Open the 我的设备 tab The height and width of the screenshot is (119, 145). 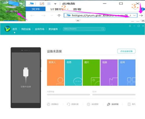click(x=26, y=29)
